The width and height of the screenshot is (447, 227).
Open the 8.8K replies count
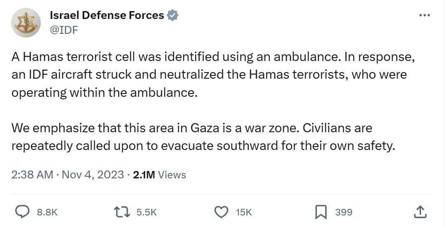pos(47,212)
